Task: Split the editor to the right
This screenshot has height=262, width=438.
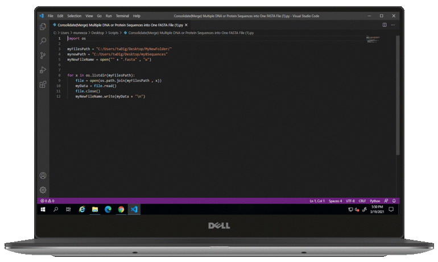Action: [385, 25]
